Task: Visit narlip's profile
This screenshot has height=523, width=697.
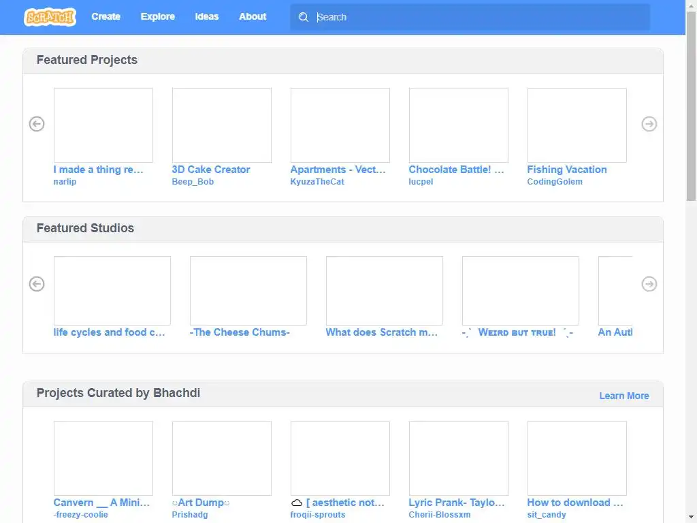Action: pos(65,181)
